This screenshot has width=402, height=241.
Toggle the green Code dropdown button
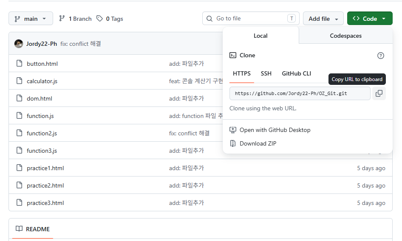pos(370,18)
